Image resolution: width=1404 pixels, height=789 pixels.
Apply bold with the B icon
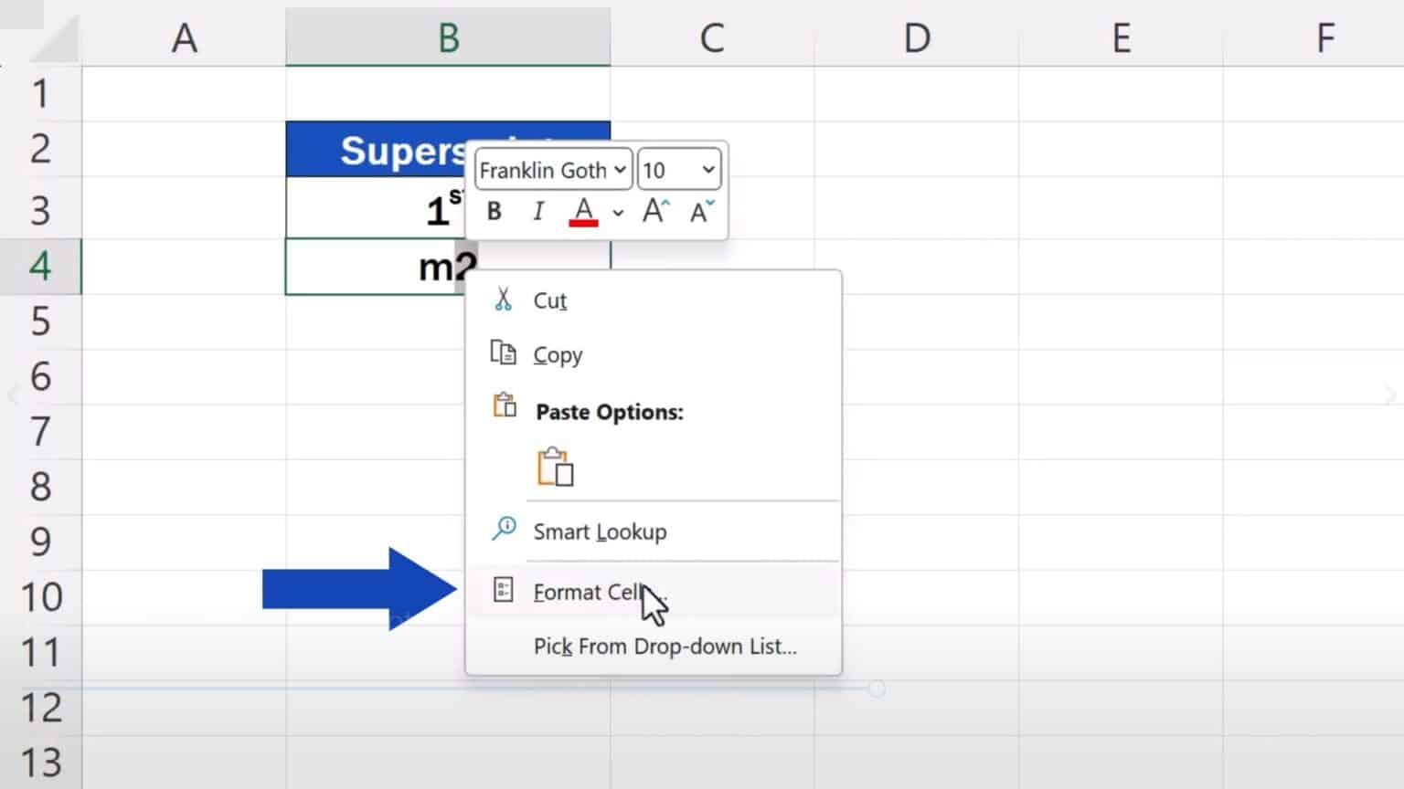493,212
